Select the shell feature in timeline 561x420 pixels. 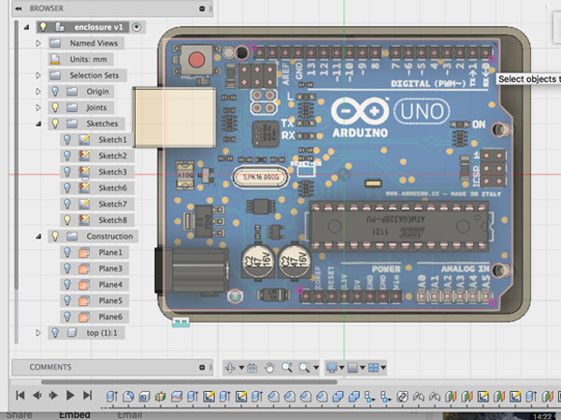[145, 396]
